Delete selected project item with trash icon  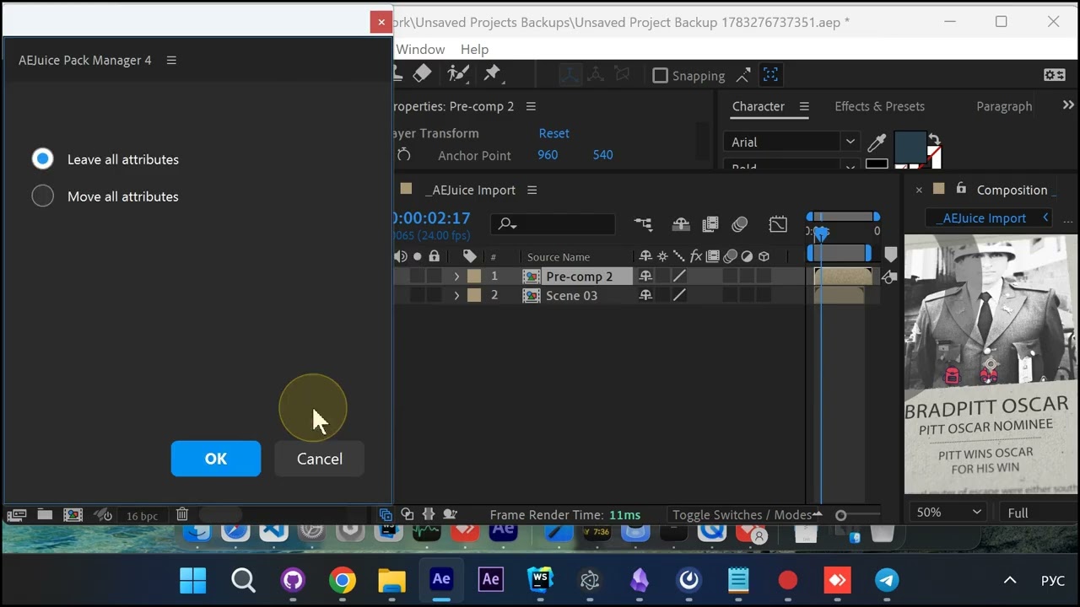pyautogui.click(x=182, y=514)
